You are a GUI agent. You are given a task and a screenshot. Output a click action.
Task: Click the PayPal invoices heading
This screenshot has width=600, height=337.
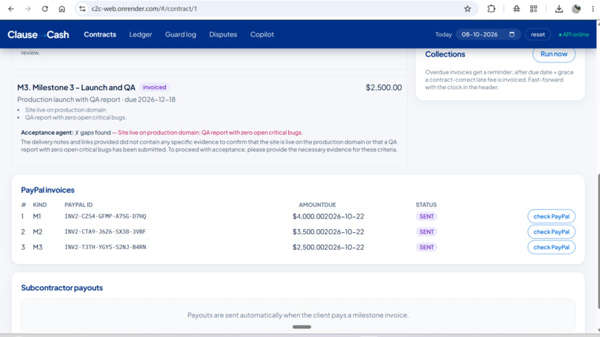48,190
